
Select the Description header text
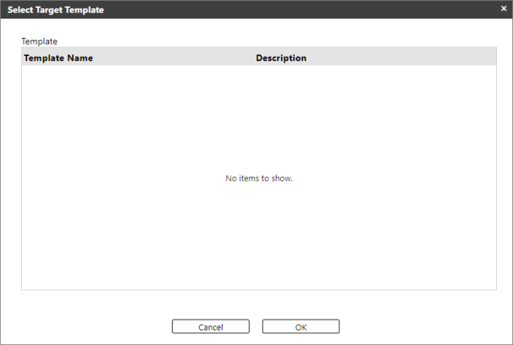[281, 58]
